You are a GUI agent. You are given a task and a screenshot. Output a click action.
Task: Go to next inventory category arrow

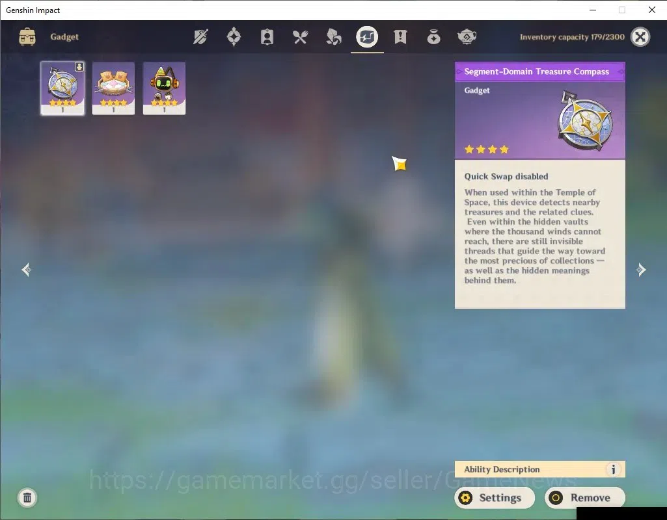pos(641,270)
